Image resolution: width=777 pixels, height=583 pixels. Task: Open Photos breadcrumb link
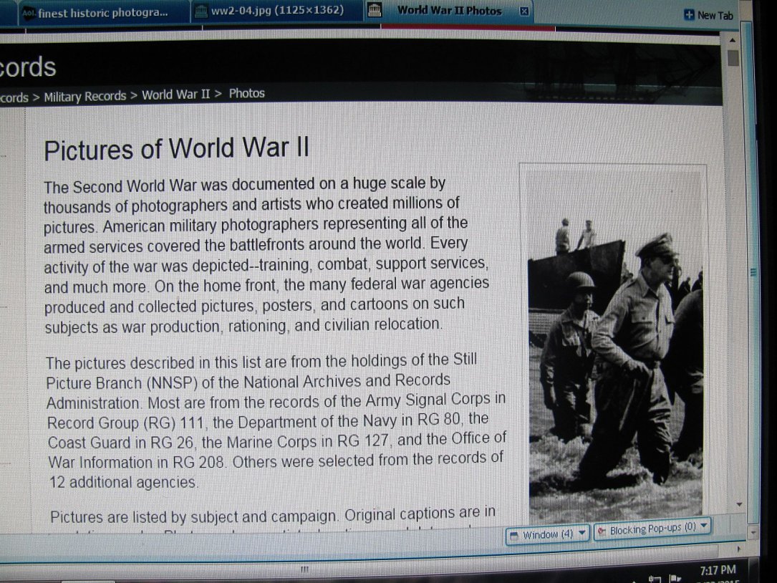click(246, 93)
